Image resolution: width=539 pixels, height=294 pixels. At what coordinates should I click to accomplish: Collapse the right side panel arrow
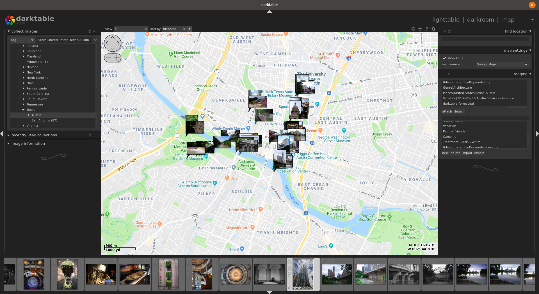[x=537, y=134]
